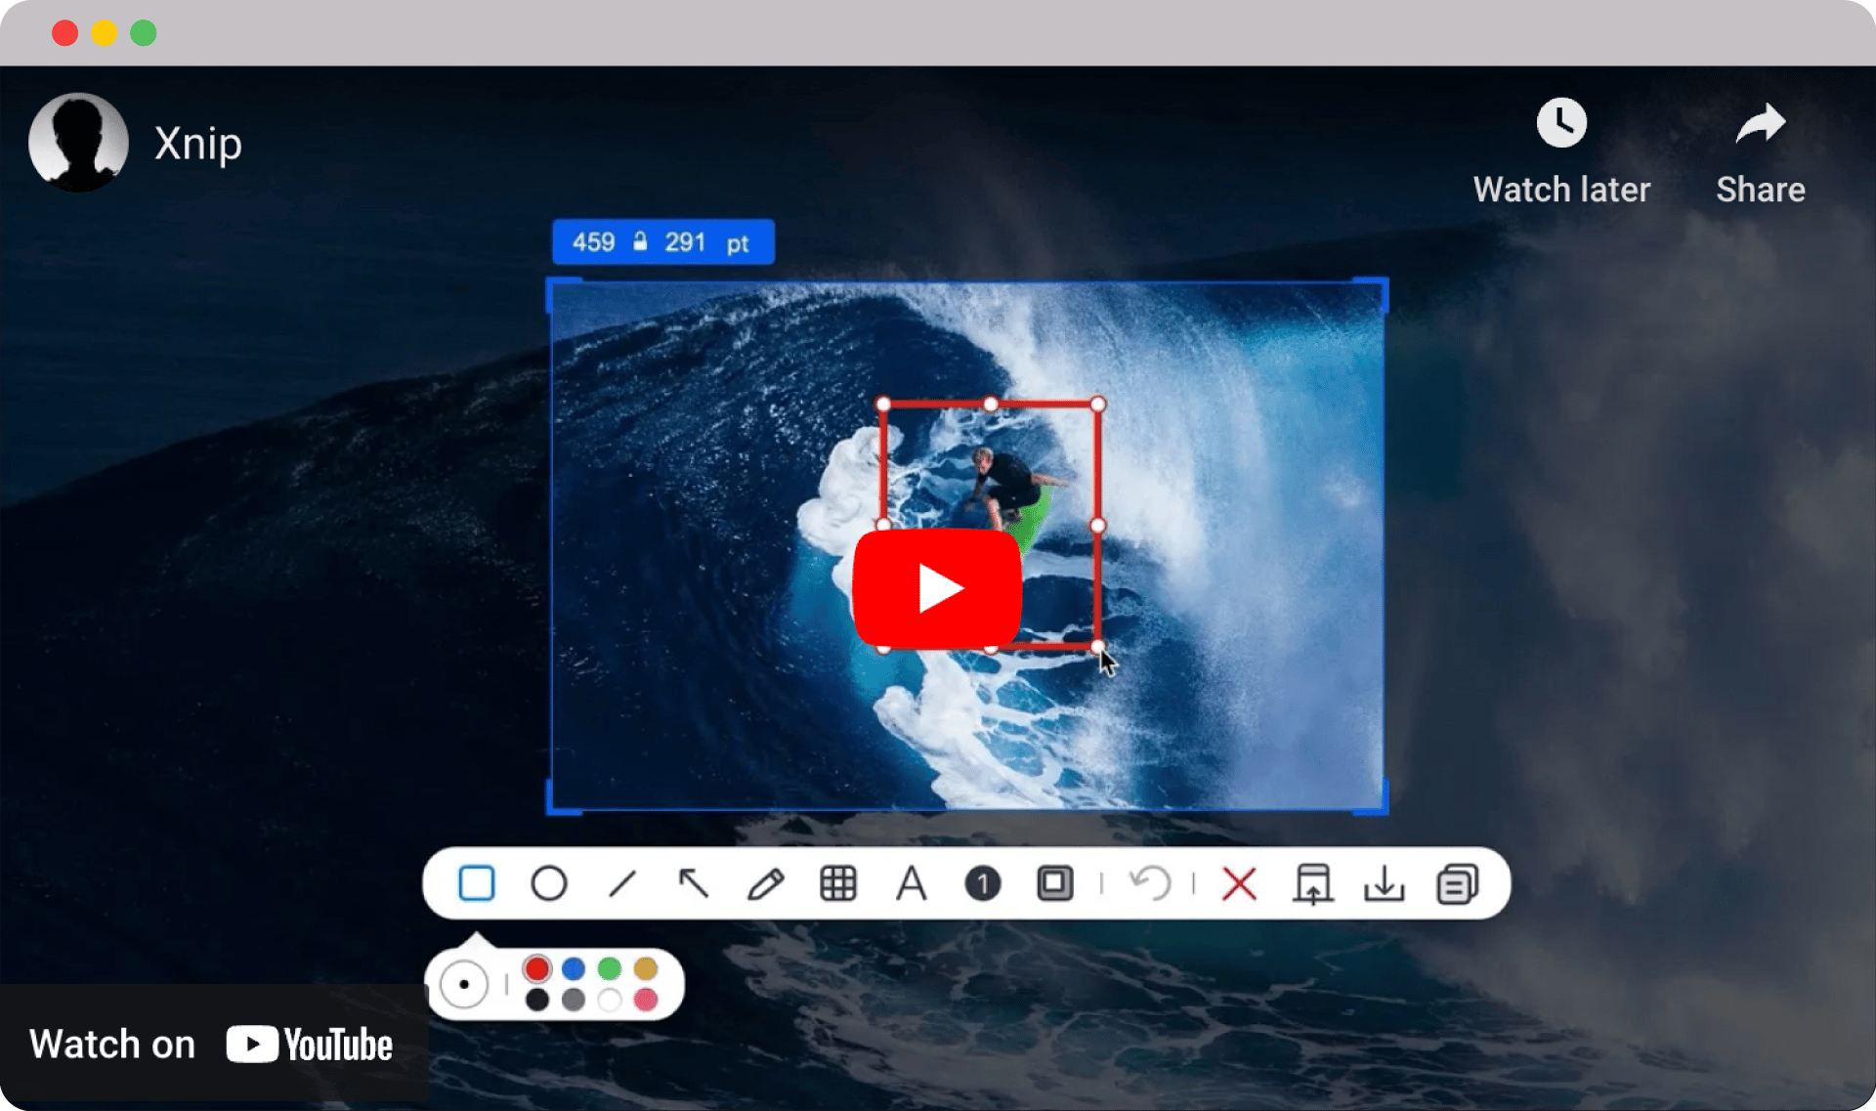Click the Undo arrow
The width and height of the screenshot is (1876, 1111).
click(x=1150, y=883)
